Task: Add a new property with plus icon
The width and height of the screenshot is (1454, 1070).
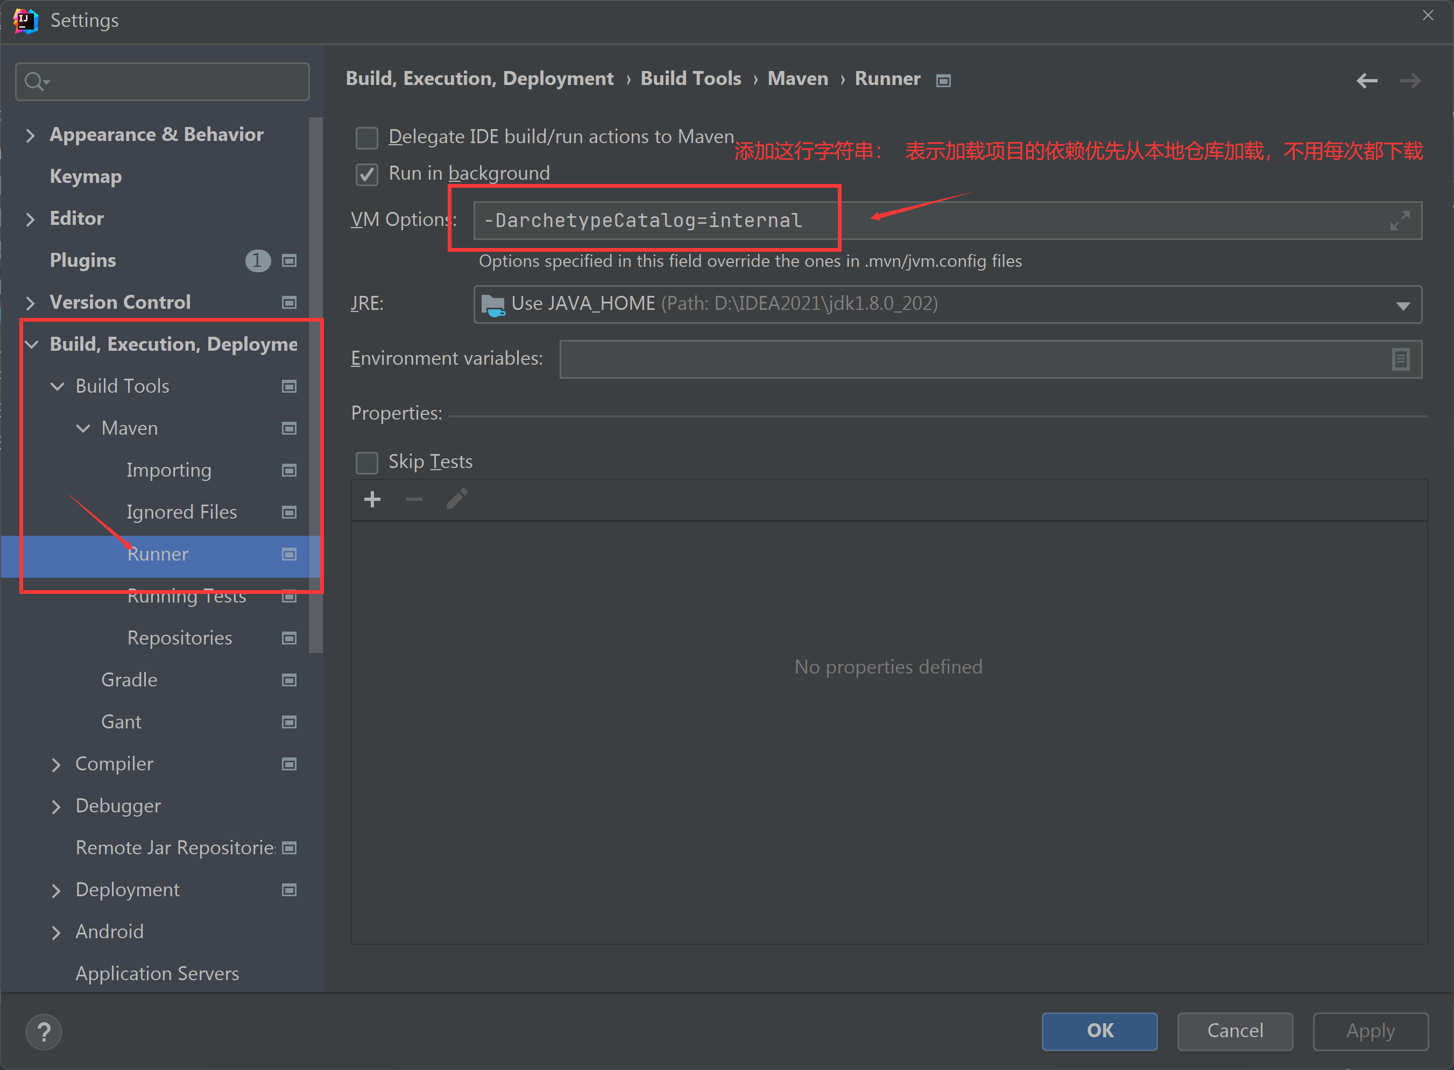Action: [372, 499]
